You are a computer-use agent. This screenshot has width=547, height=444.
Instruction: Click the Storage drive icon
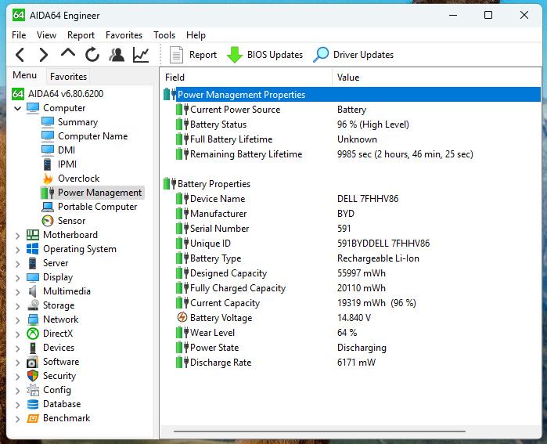pyautogui.click(x=33, y=305)
